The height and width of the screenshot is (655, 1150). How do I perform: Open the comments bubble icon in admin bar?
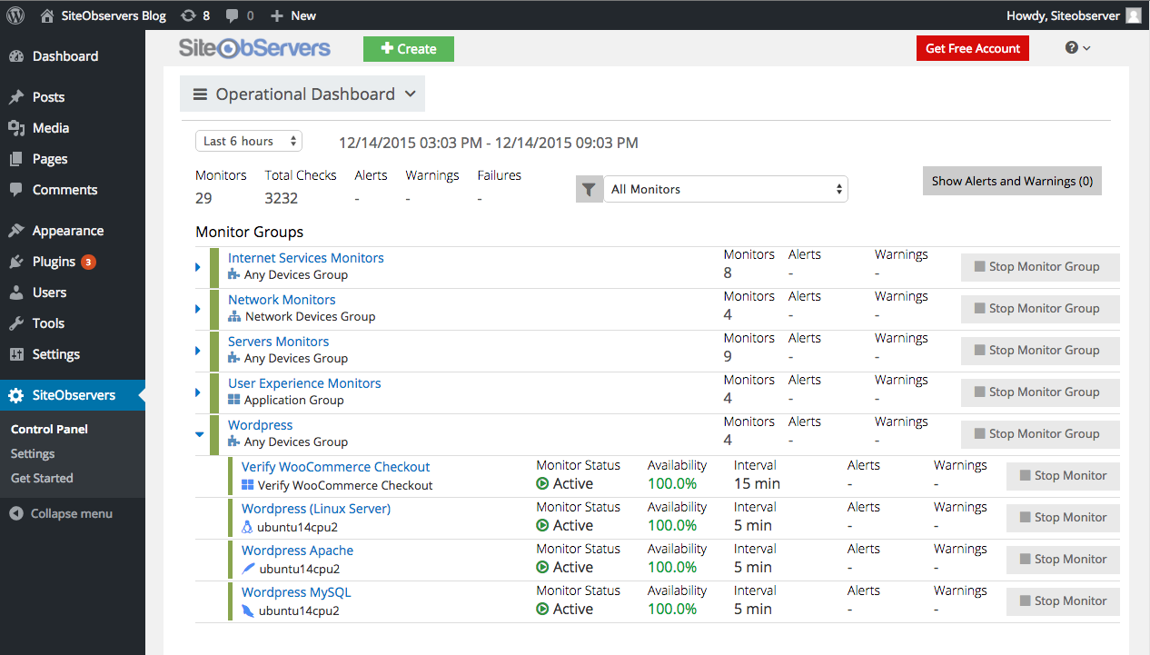233,15
